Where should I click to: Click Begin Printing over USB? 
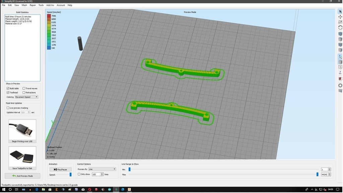(x=22, y=131)
